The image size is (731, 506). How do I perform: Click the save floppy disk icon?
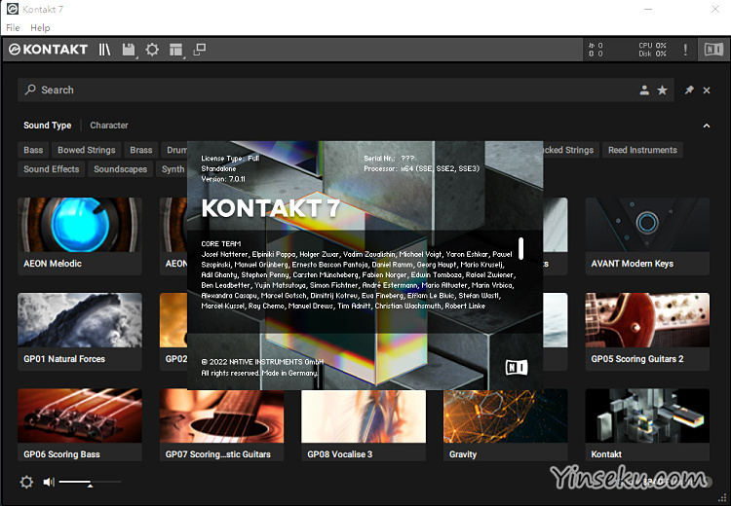pos(129,50)
